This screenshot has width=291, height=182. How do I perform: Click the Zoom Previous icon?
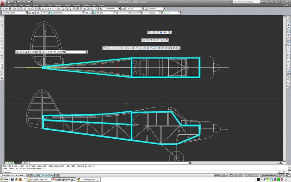pyautogui.click(x=70, y=9)
